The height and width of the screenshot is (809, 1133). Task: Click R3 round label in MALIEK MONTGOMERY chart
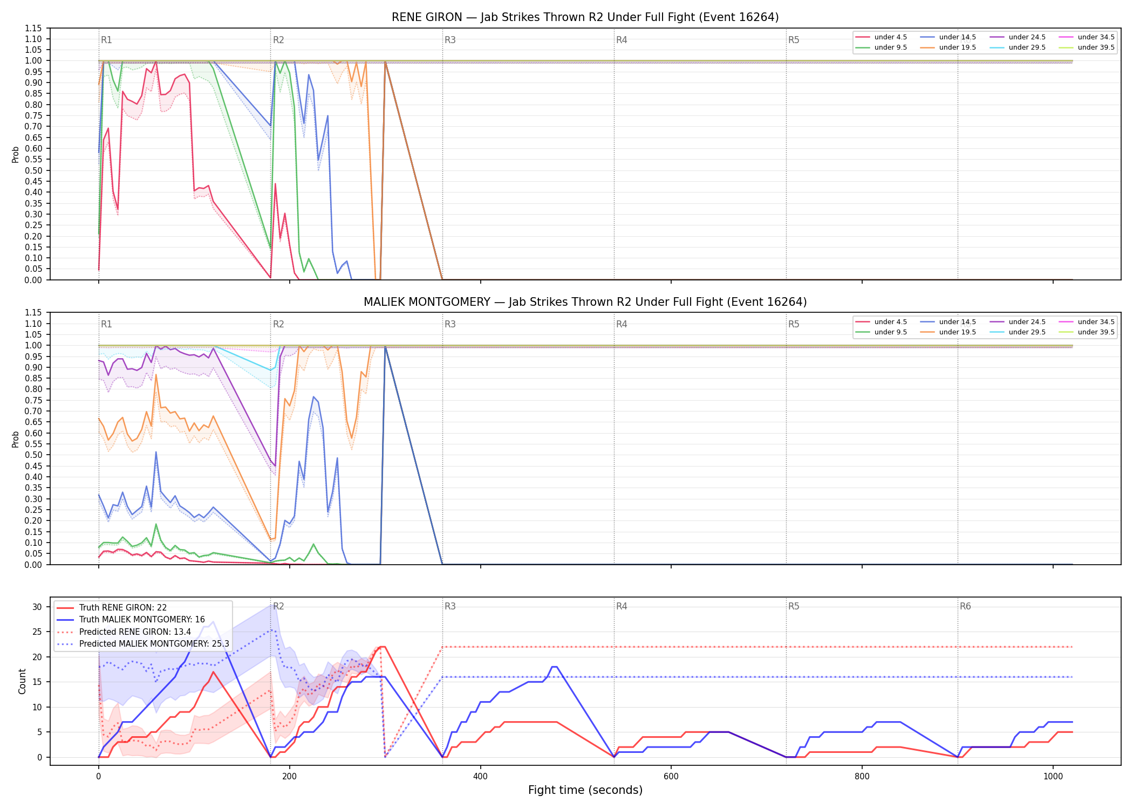450,324
